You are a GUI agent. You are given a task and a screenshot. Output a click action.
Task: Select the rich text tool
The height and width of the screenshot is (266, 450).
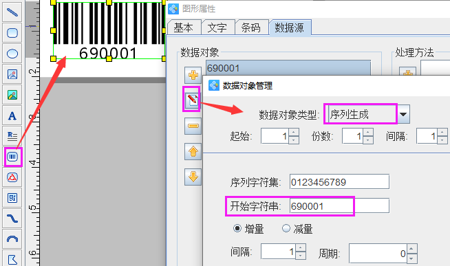tap(12, 136)
